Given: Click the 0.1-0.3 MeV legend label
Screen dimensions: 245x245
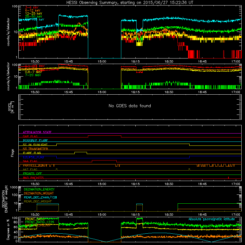Looking at the screenshot, I should (x=35, y=66).
